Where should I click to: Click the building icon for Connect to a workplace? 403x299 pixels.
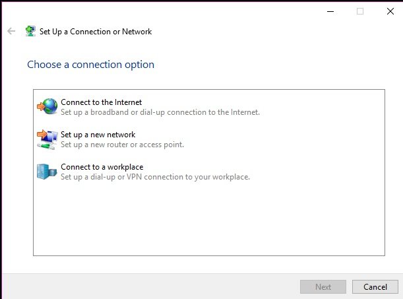47,172
